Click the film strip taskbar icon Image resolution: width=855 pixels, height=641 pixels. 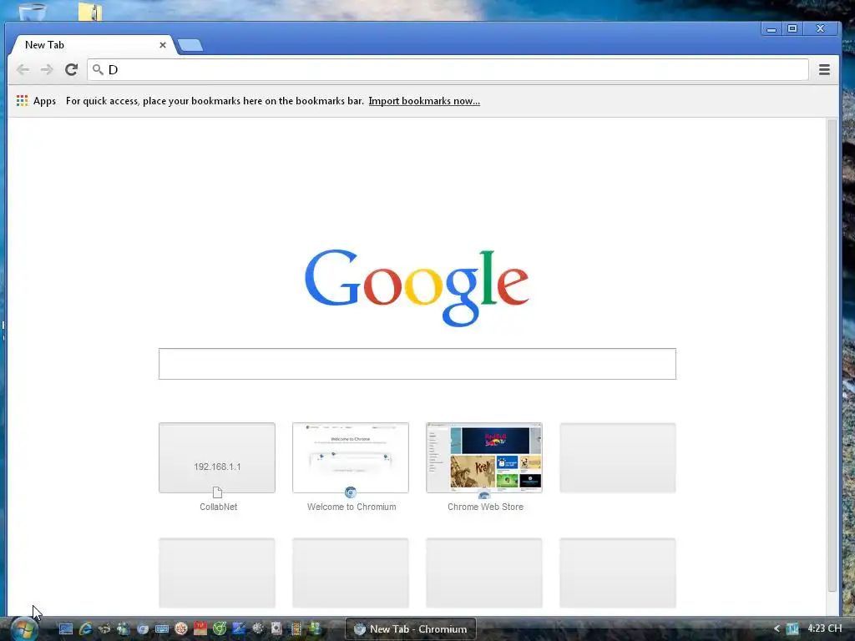coord(296,629)
